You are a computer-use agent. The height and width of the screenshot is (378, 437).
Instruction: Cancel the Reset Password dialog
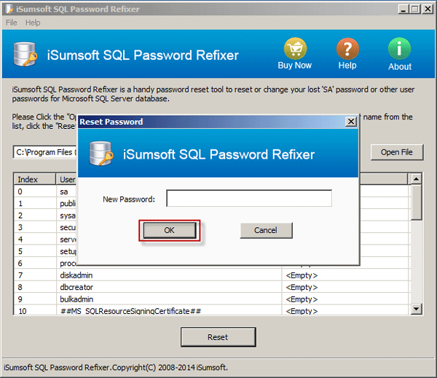266,230
